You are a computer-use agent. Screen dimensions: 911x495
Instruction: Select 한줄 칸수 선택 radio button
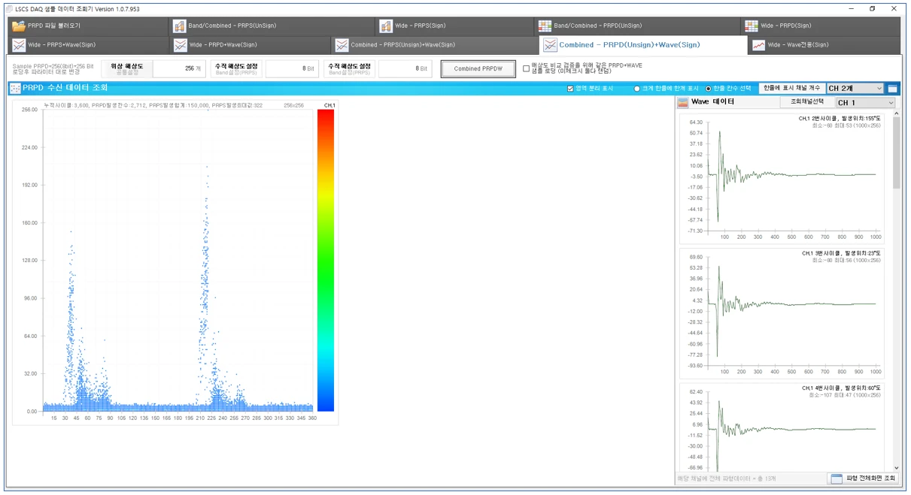pyautogui.click(x=708, y=89)
